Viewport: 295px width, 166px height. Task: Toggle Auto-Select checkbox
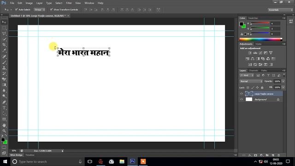pyautogui.click(x=17, y=9)
